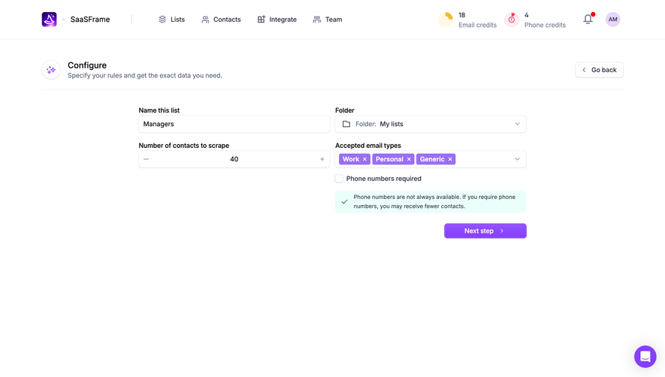Remove the Work email type tag
The height and width of the screenshot is (377, 665).
pyautogui.click(x=364, y=159)
